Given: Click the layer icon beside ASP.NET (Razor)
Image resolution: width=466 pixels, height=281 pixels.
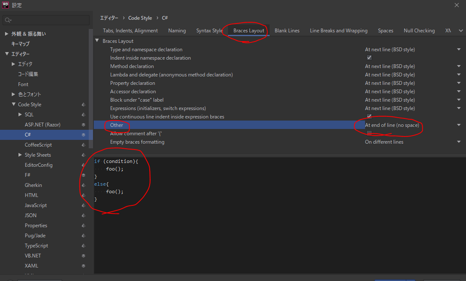Looking at the screenshot, I should (83, 125).
